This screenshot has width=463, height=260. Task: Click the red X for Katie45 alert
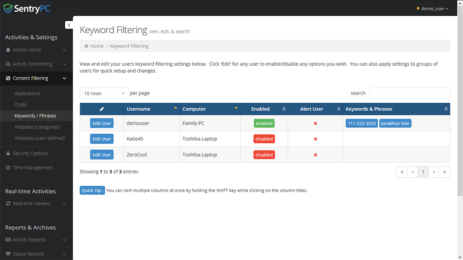pyautogui.click(x=315, y=139)
